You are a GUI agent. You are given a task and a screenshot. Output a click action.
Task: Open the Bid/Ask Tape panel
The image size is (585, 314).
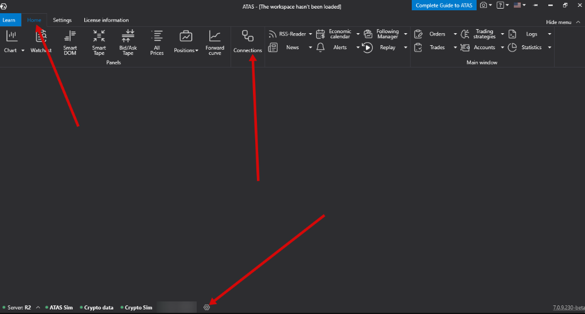click(128, 42)
